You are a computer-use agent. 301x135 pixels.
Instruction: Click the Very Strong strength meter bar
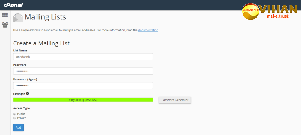point(83,100)
